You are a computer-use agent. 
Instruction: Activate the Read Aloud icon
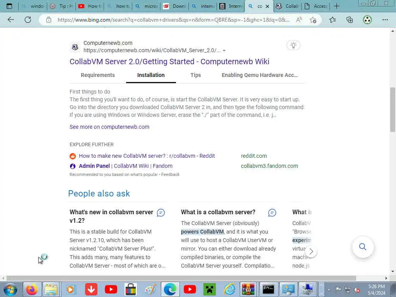coord(299,20)
